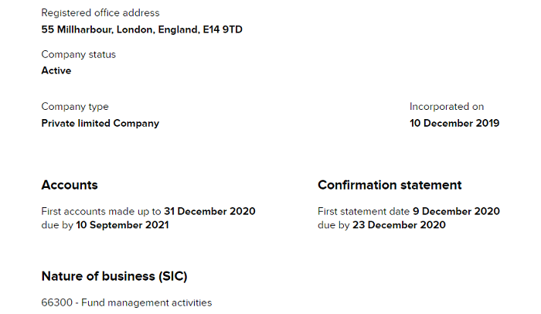Screen dimensions: 541x314
Task: Click the E14 9TD postcode
Action: click(x=226, y=29)
